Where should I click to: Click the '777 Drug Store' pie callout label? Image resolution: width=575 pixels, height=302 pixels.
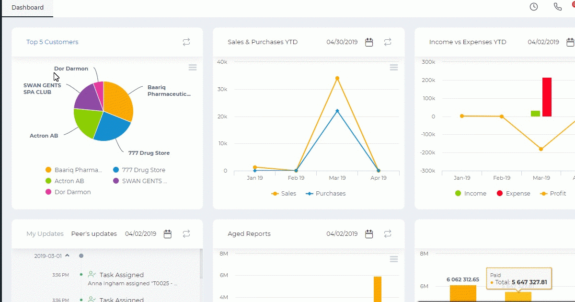149,153
